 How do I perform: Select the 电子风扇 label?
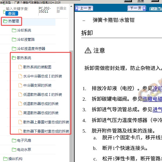[24, 140]
